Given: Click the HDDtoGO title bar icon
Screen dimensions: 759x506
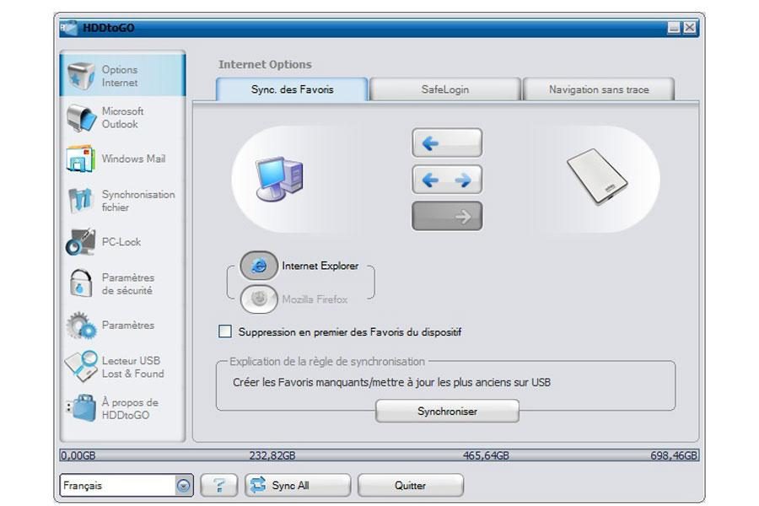Looking at the screenshot, I should [69, 28].
